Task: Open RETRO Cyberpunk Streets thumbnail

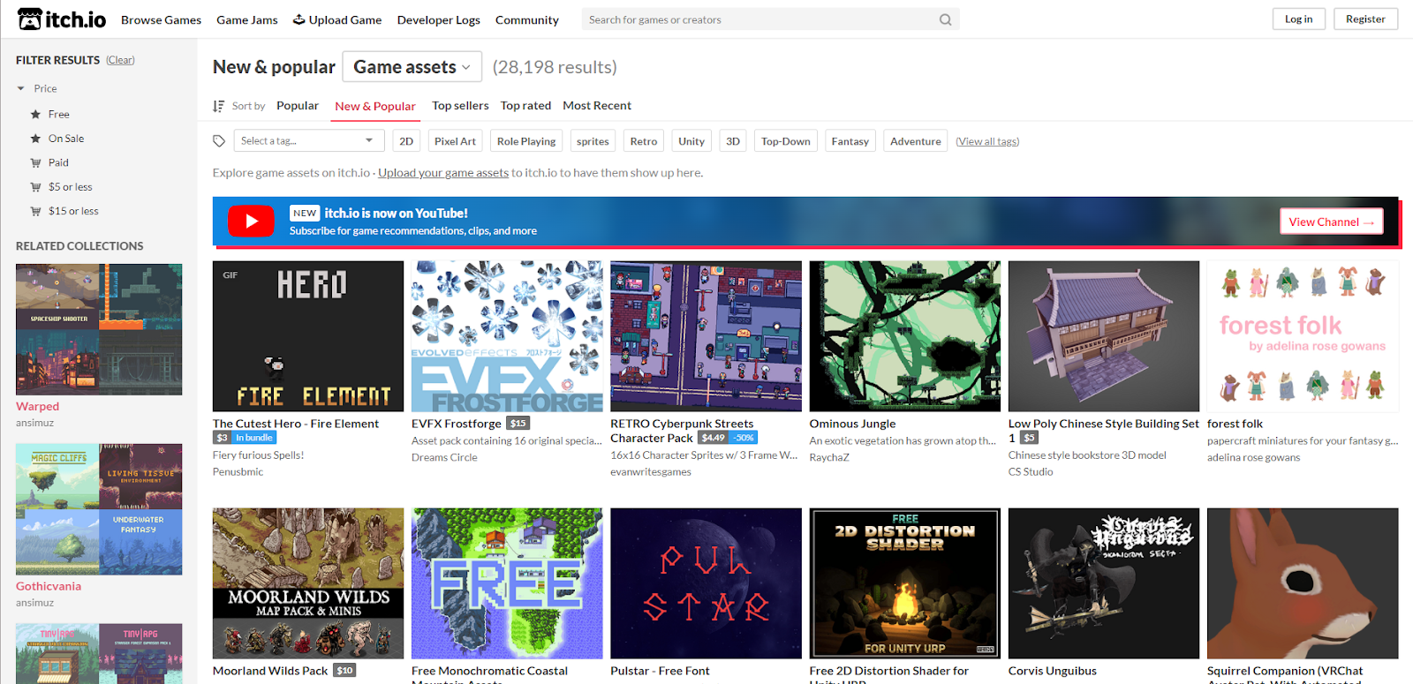Action: (x=706, y=336)
